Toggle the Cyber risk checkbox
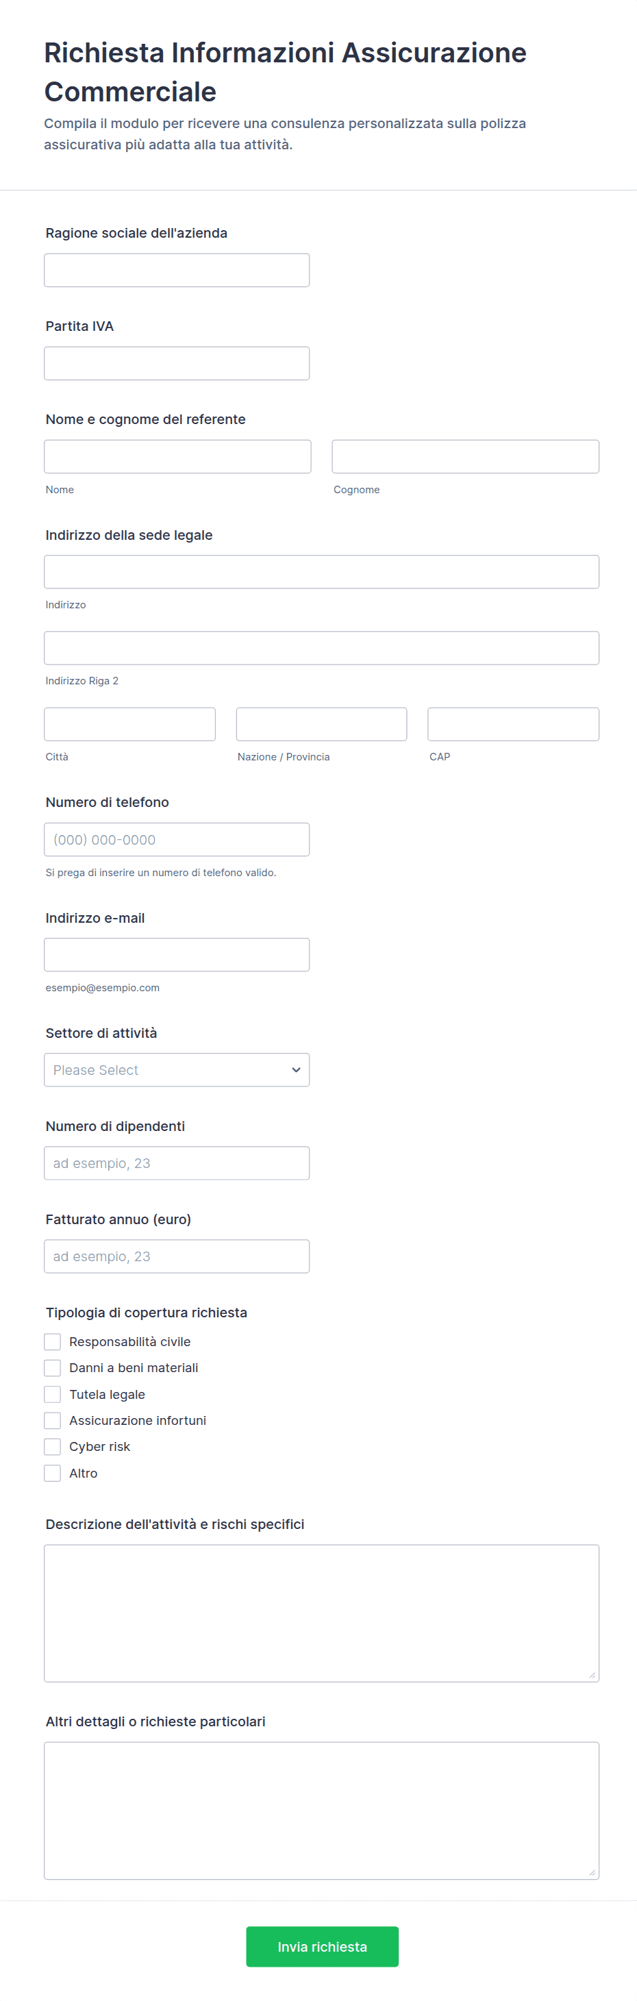Screen dimensions: 637x2001 point(52,1446)
